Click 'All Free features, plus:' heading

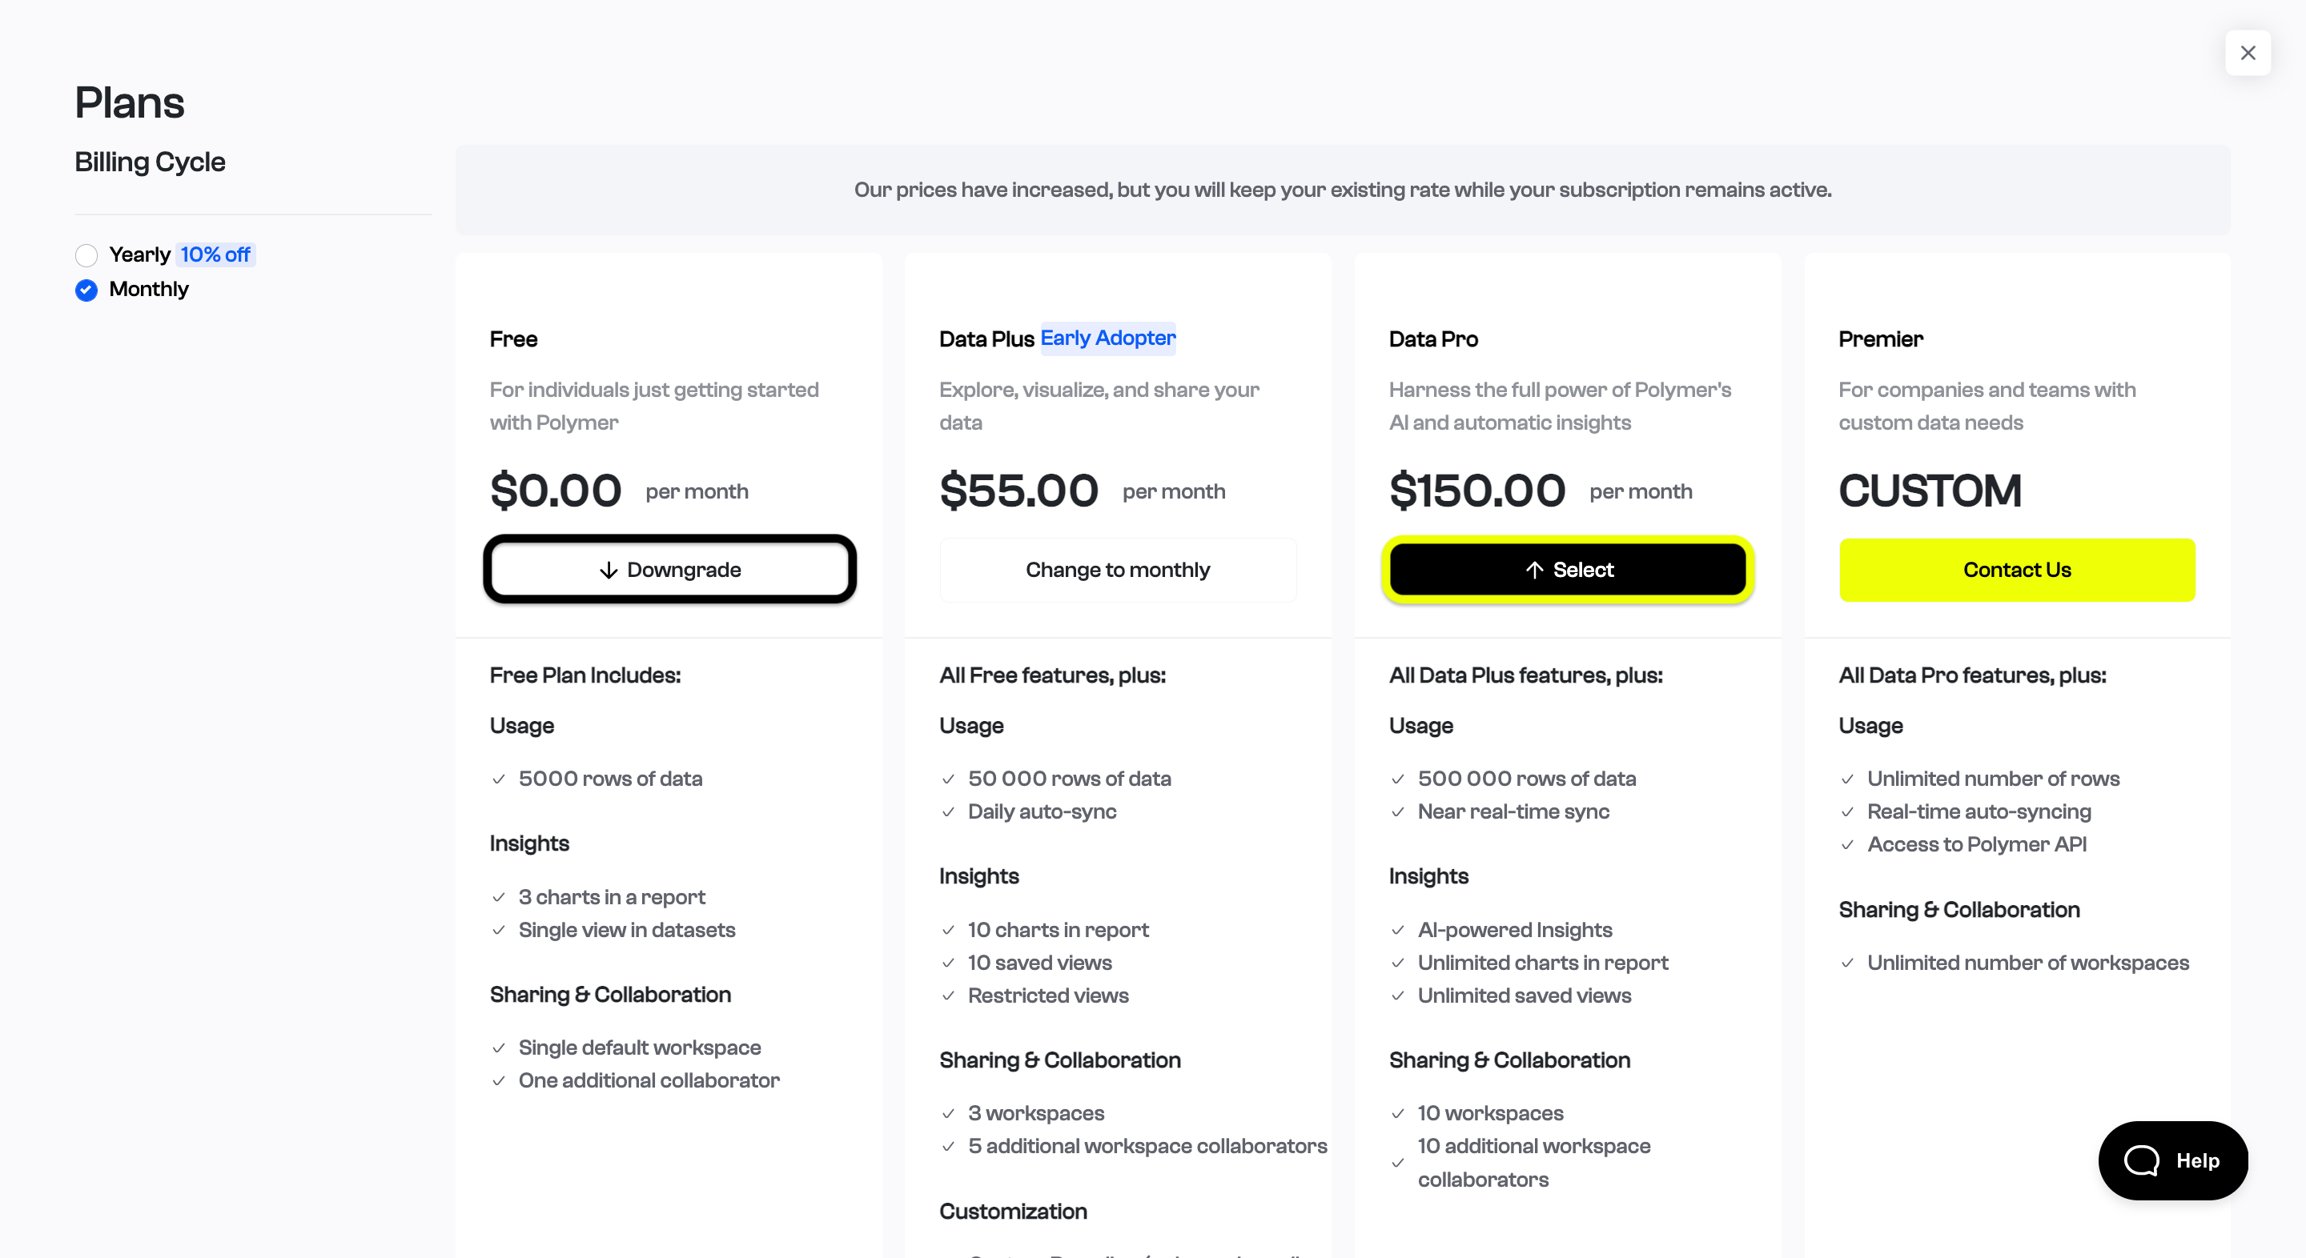[1053, 675]
